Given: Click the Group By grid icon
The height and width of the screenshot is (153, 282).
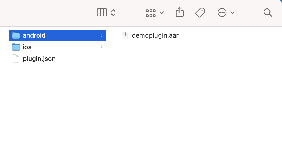Looking at the screenshot, I should [151, 12].
